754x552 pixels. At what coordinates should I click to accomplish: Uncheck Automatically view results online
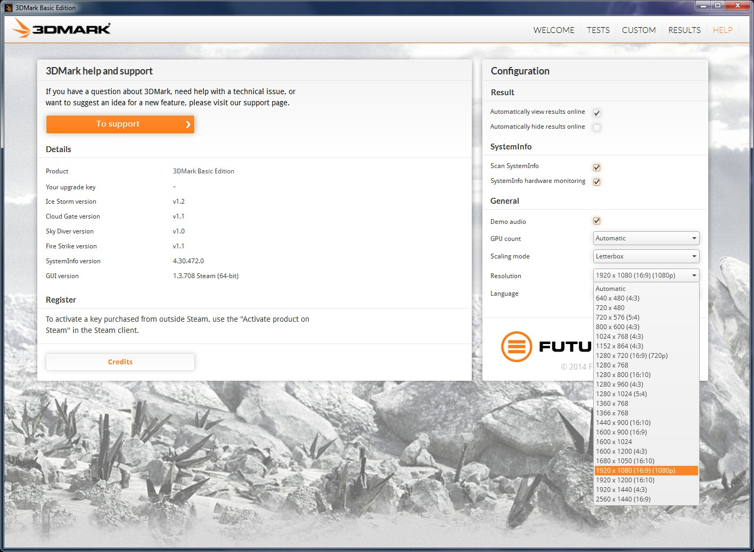pos(596,113)
